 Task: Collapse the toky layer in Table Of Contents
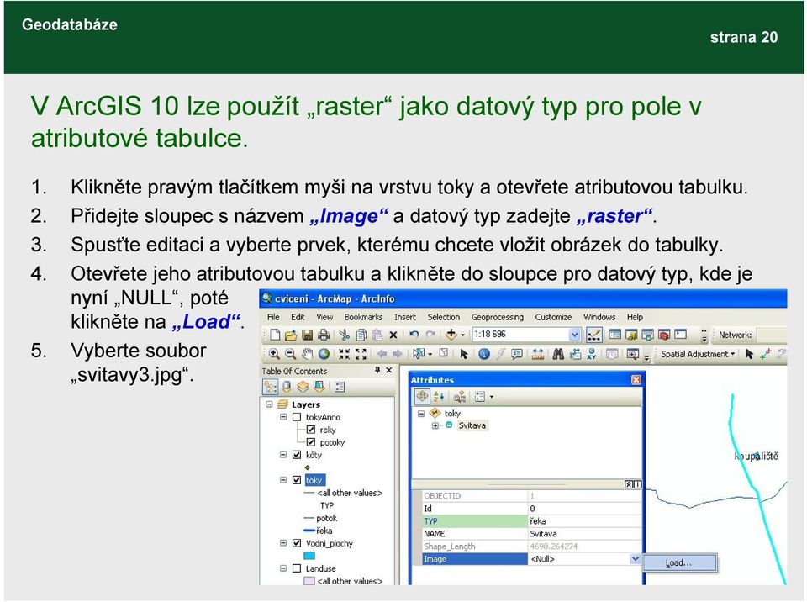[x=283, y=480]
